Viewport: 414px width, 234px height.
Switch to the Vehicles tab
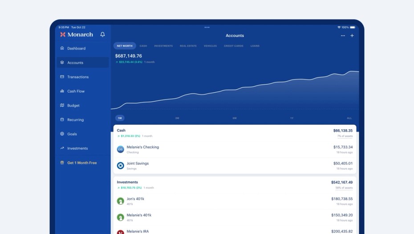click(210, 46)
